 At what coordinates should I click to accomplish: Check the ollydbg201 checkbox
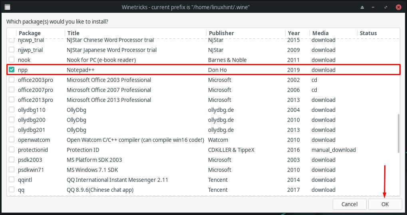12,129
